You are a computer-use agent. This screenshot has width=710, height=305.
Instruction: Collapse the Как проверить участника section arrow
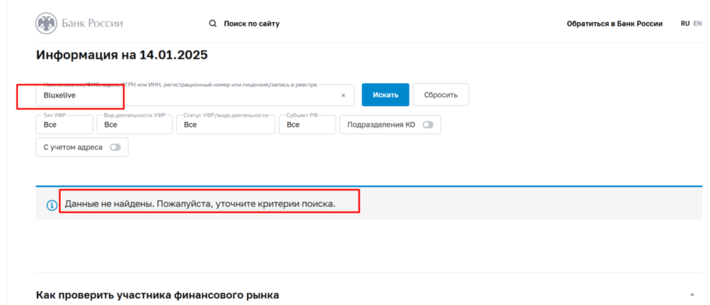tap(692, 295)
